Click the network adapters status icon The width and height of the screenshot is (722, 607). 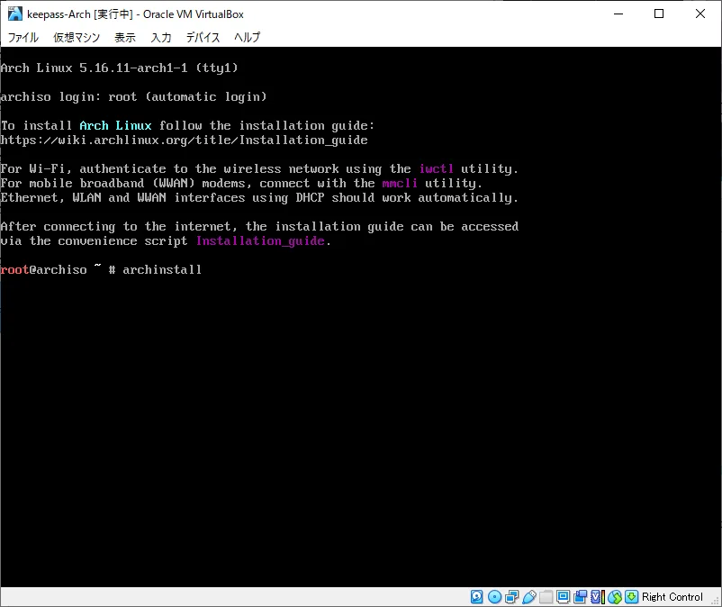[511, 597]
